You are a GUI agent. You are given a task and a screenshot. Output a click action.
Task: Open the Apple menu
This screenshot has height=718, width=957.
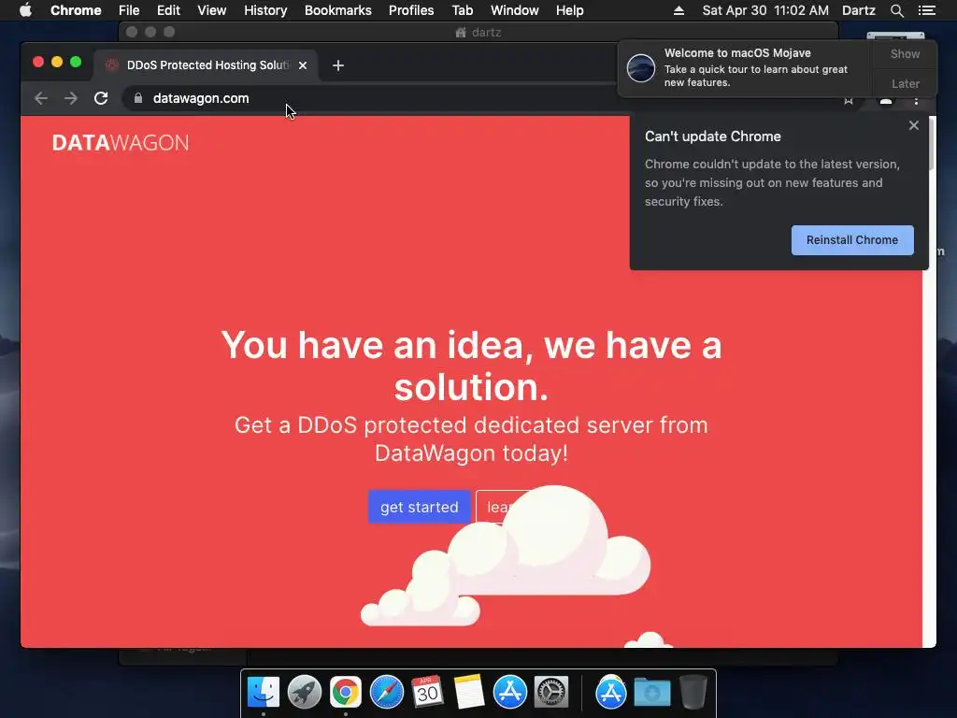pos(25,10)
